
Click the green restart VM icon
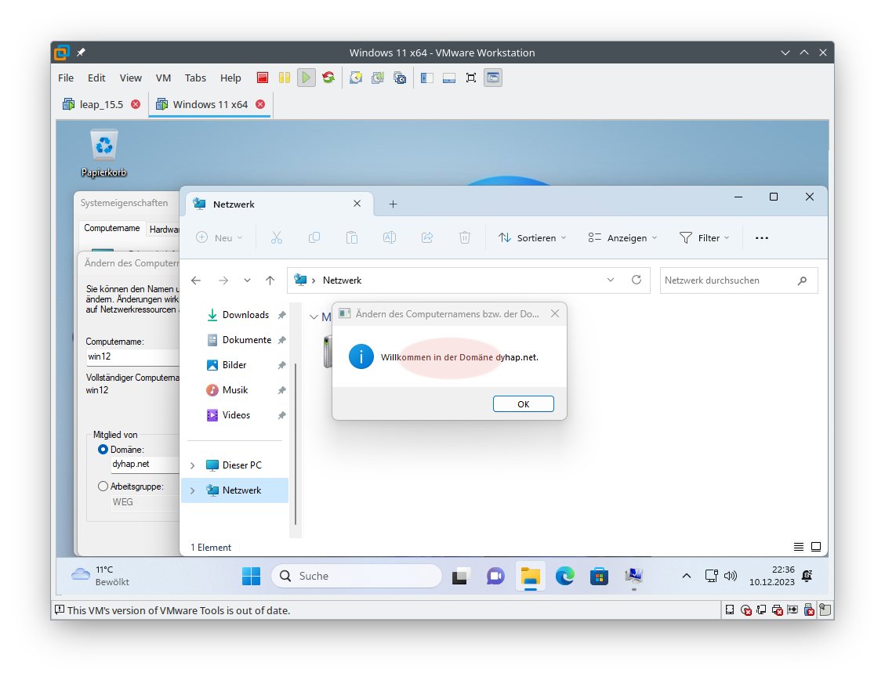click(x=328, y=78)
